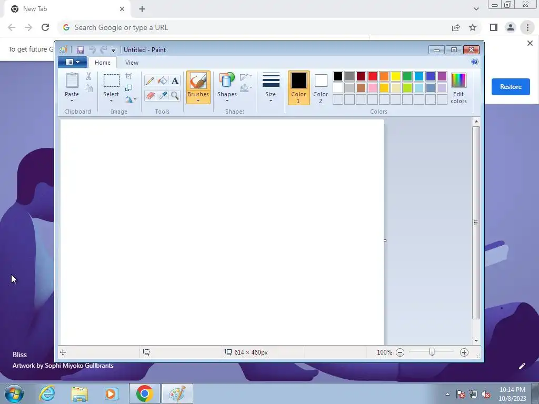
Task: Open the Chrome profile avatar icon
Action: point(511,27)
